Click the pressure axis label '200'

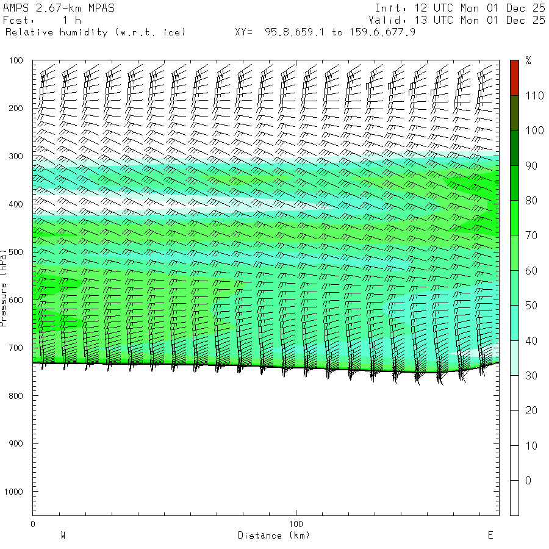16,108
